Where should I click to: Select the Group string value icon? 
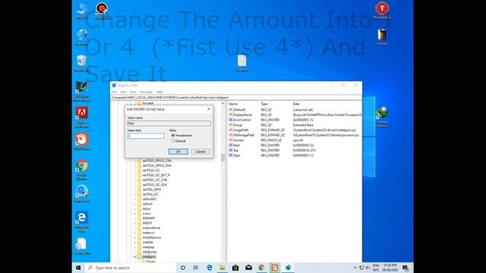coord(231,125)
